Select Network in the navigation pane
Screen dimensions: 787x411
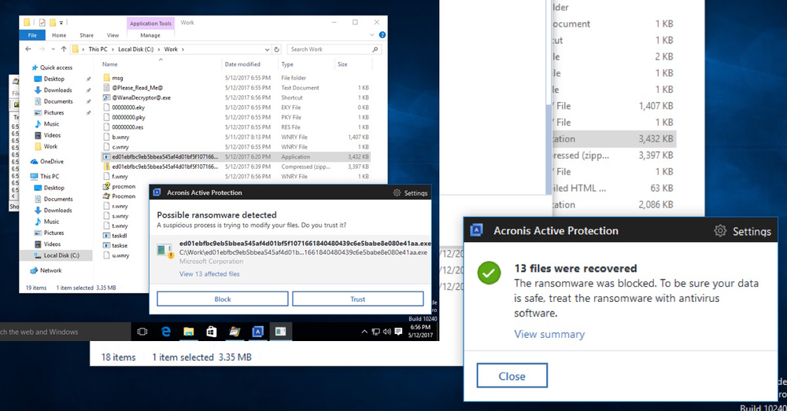(46, 270)
